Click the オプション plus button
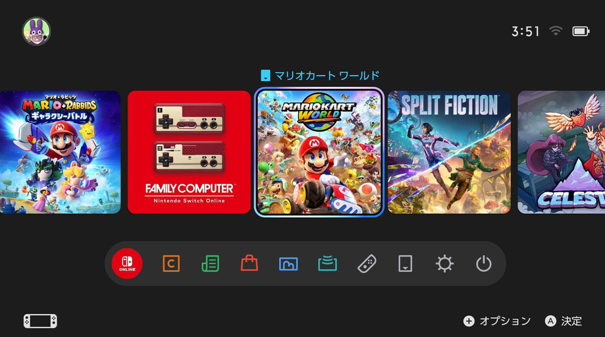Viewport: 605px width, 337px height. [497, 321]
